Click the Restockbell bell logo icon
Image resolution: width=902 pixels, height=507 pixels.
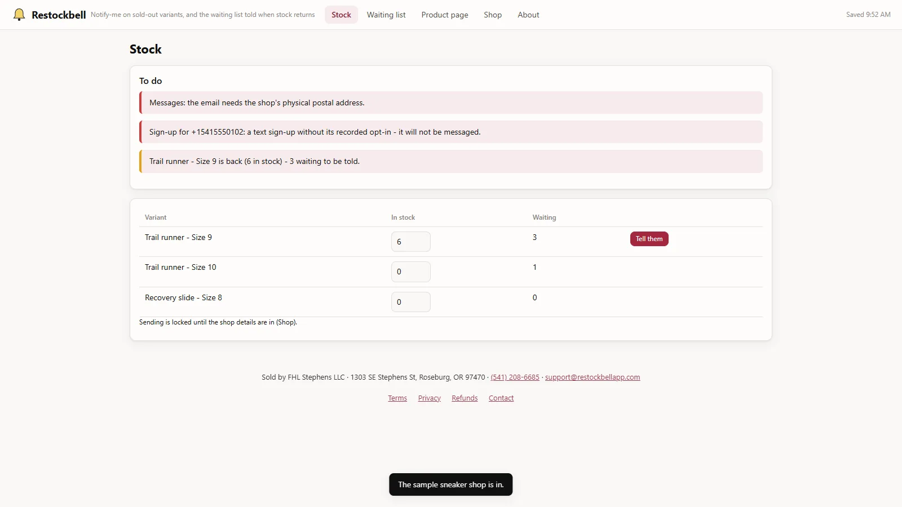(19, 15)
